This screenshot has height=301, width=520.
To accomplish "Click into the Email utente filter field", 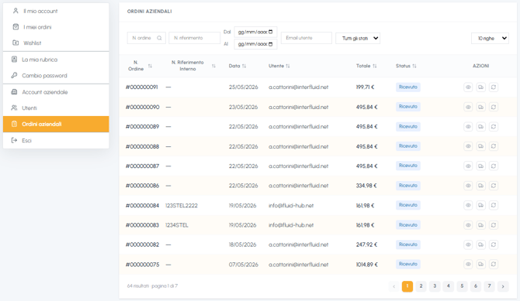I will [306, 38].
